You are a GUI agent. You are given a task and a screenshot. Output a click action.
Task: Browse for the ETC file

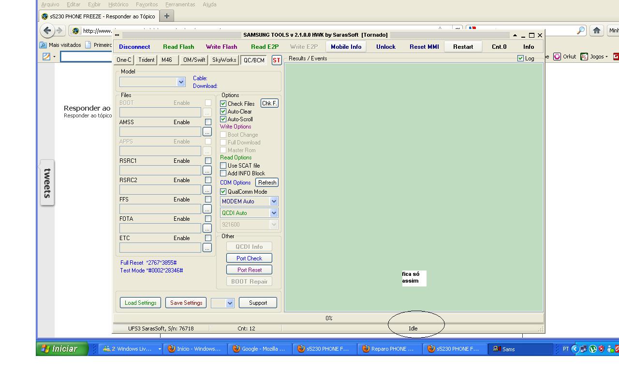click(x=207, y=248)
